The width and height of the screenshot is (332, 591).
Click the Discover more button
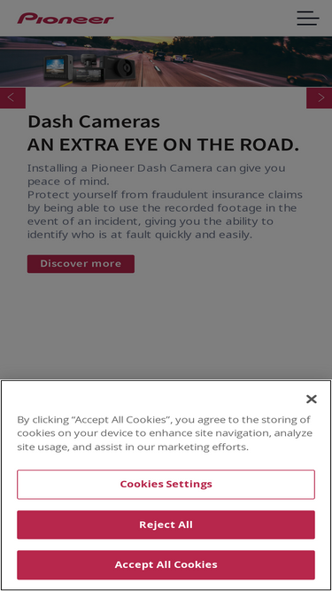pos(81,263)
